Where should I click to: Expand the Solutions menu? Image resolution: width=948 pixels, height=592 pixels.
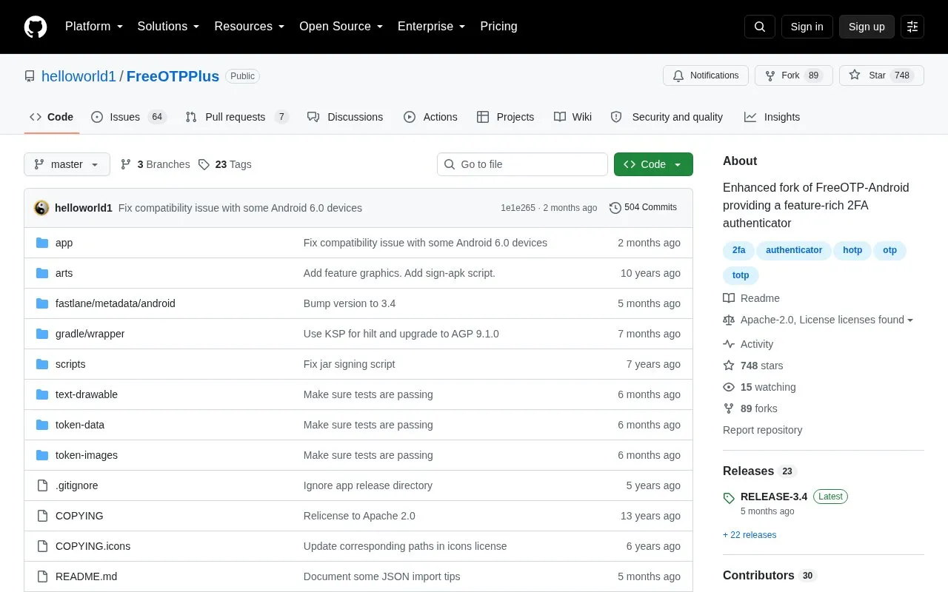[x=169, y=27]
